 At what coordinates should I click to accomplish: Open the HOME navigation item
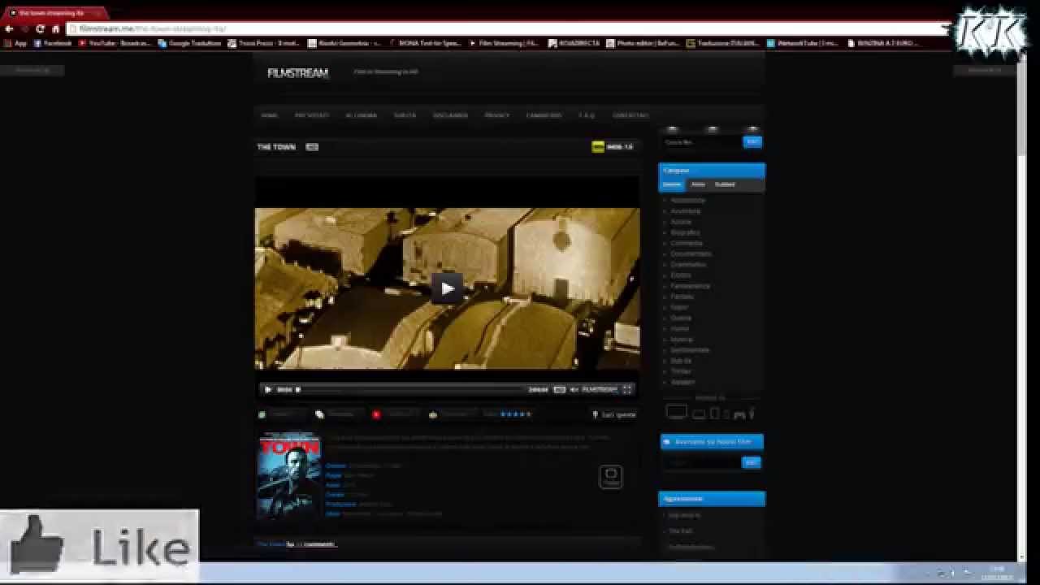tap(269, 115)
